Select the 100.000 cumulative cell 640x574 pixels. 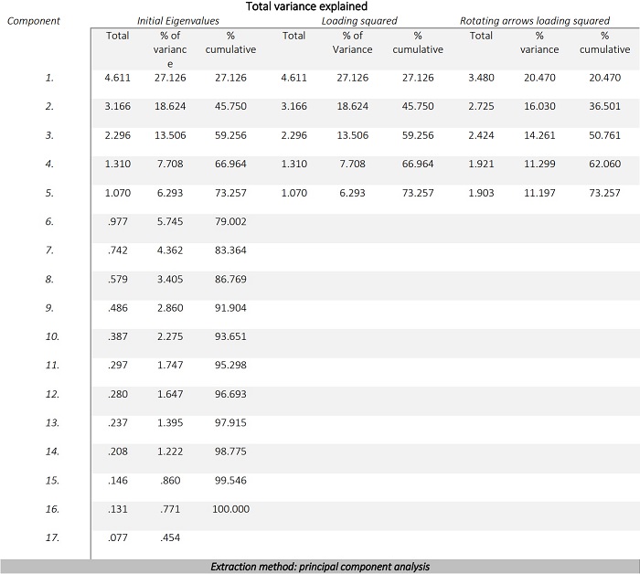[x=230, y=509]
